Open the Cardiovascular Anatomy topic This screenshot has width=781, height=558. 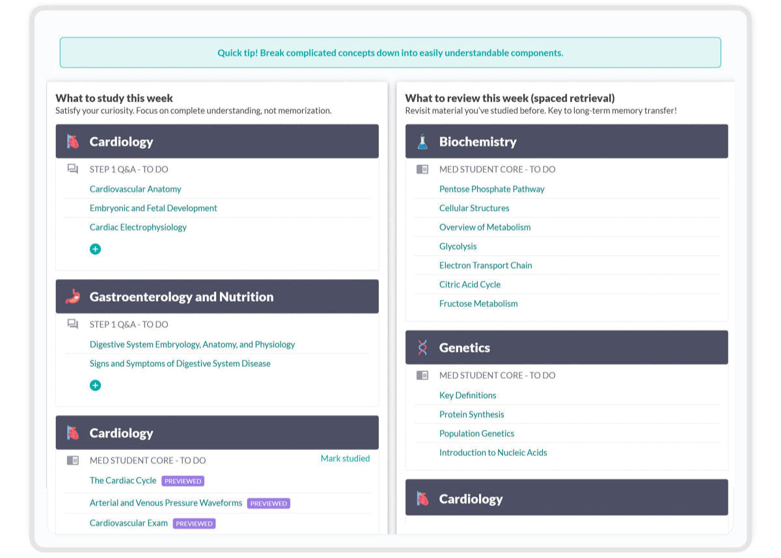[135, 189]
